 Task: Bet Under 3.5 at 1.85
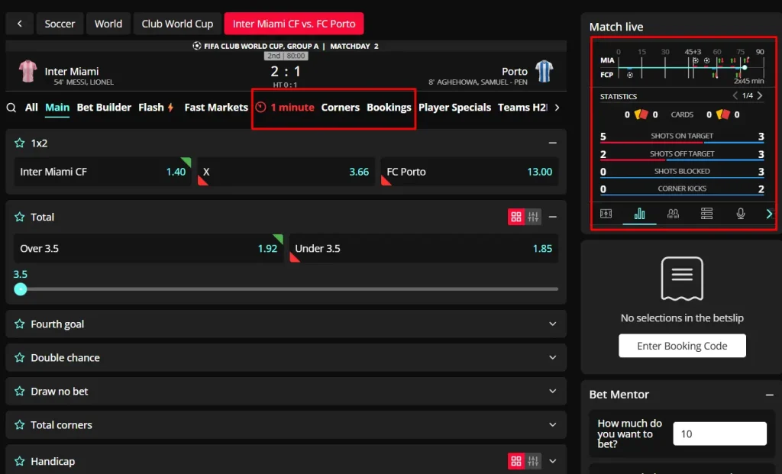pos(423,248)
